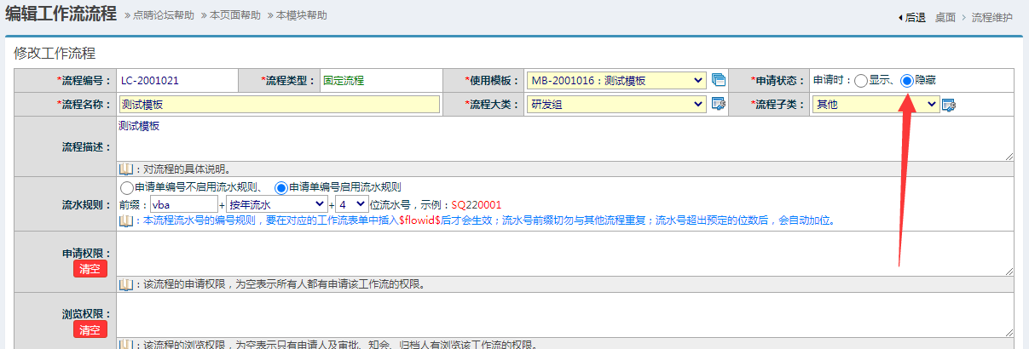Image resolution: width=1029 pixels, height=349 pixels.
Task: Choose 申请单编号不启用流水规则 option
Action: [126, 187]
